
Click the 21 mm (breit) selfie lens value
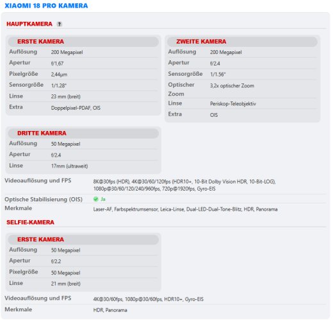point(66,284)
